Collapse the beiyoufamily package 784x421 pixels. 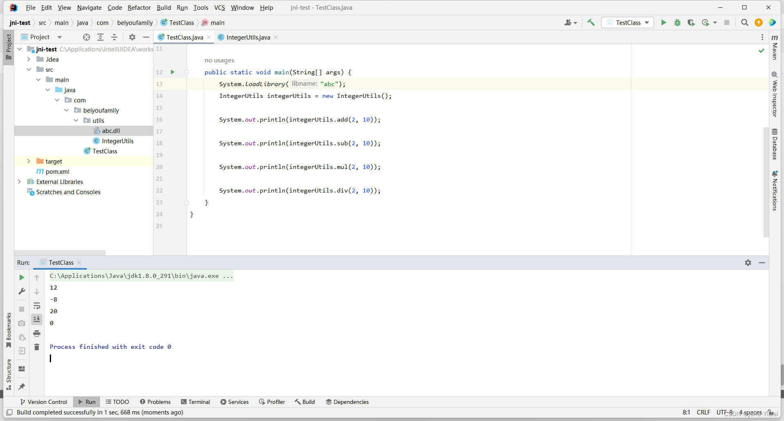66,110
